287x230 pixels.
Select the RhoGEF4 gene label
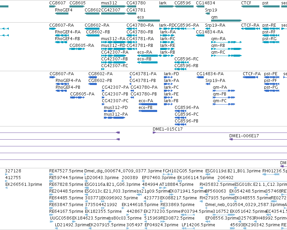[x=63, y=10]
